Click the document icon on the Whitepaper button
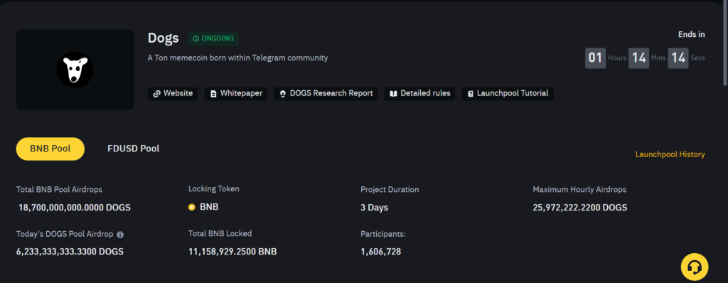Viewport: 728px width, 283px height. click(x=213, y=94)
